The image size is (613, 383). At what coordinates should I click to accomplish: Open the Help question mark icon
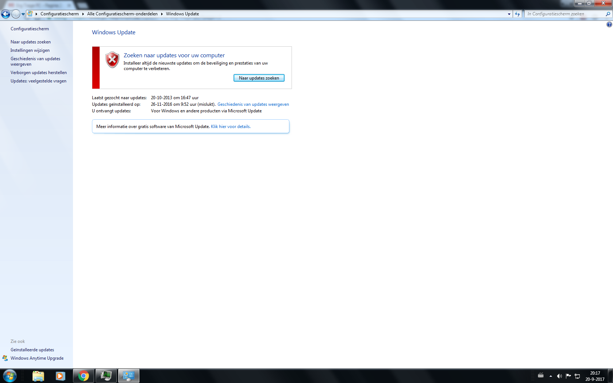click(609, 24)
